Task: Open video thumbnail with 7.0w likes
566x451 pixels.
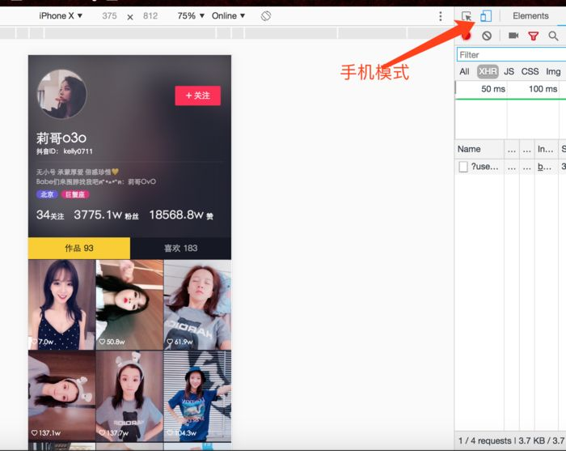Action: (61, 304)
